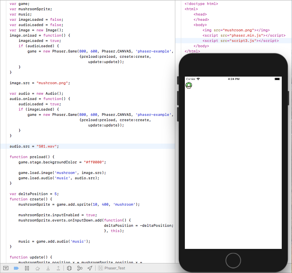Pause program execution in debug bar
Screen dimensions: 292x273
tap(27, 268)
